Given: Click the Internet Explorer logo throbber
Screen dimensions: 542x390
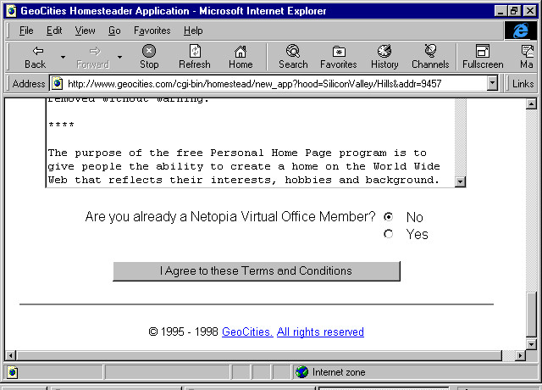Looking at the screenshot, I should pos(521,31).
